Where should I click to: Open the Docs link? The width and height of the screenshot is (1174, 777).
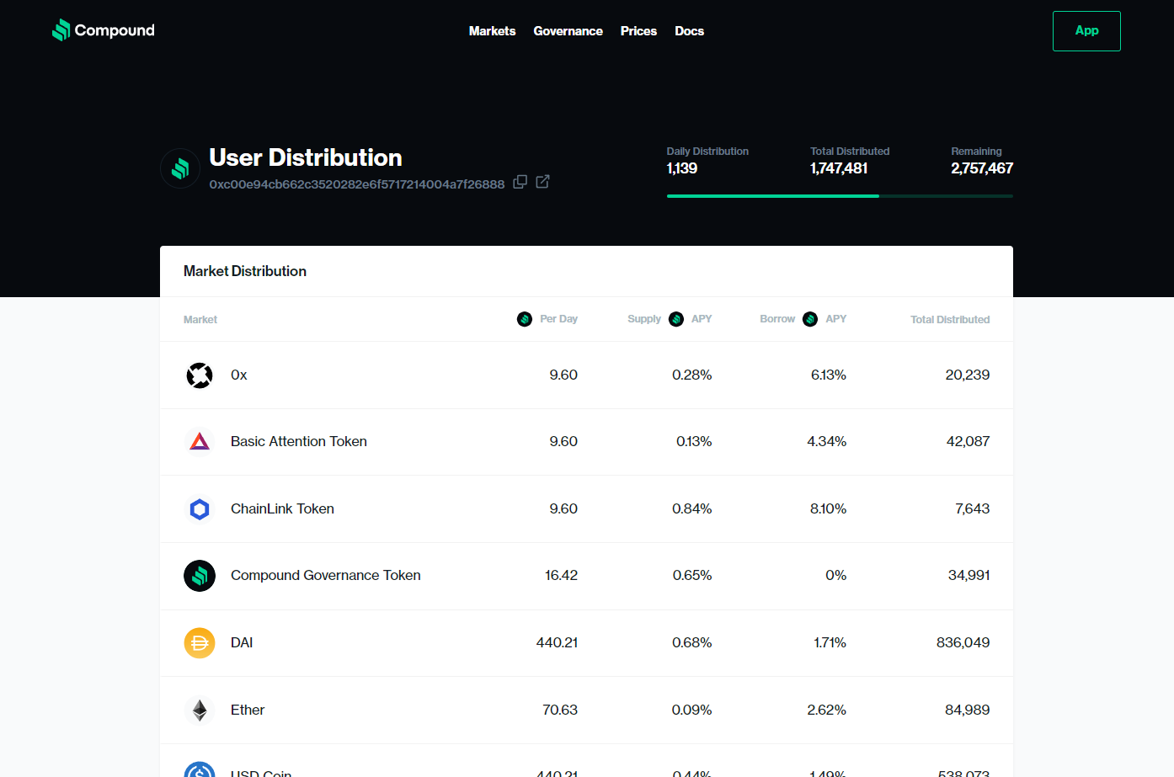(689, 31)
